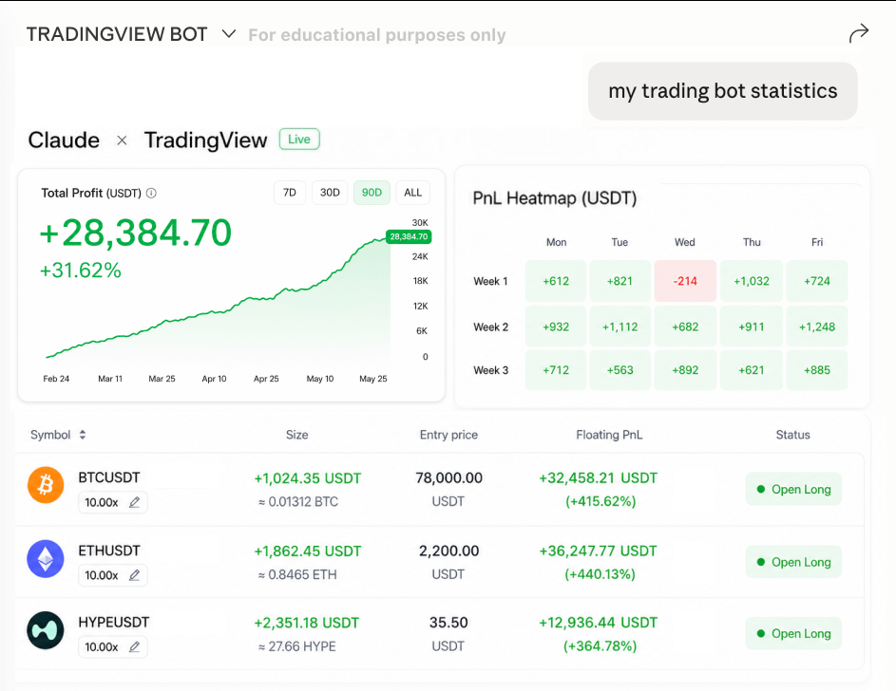Image resolution: width=896 pixels, height=691 pixels.
Task: Select the 7D range tab
Action: 290,193
